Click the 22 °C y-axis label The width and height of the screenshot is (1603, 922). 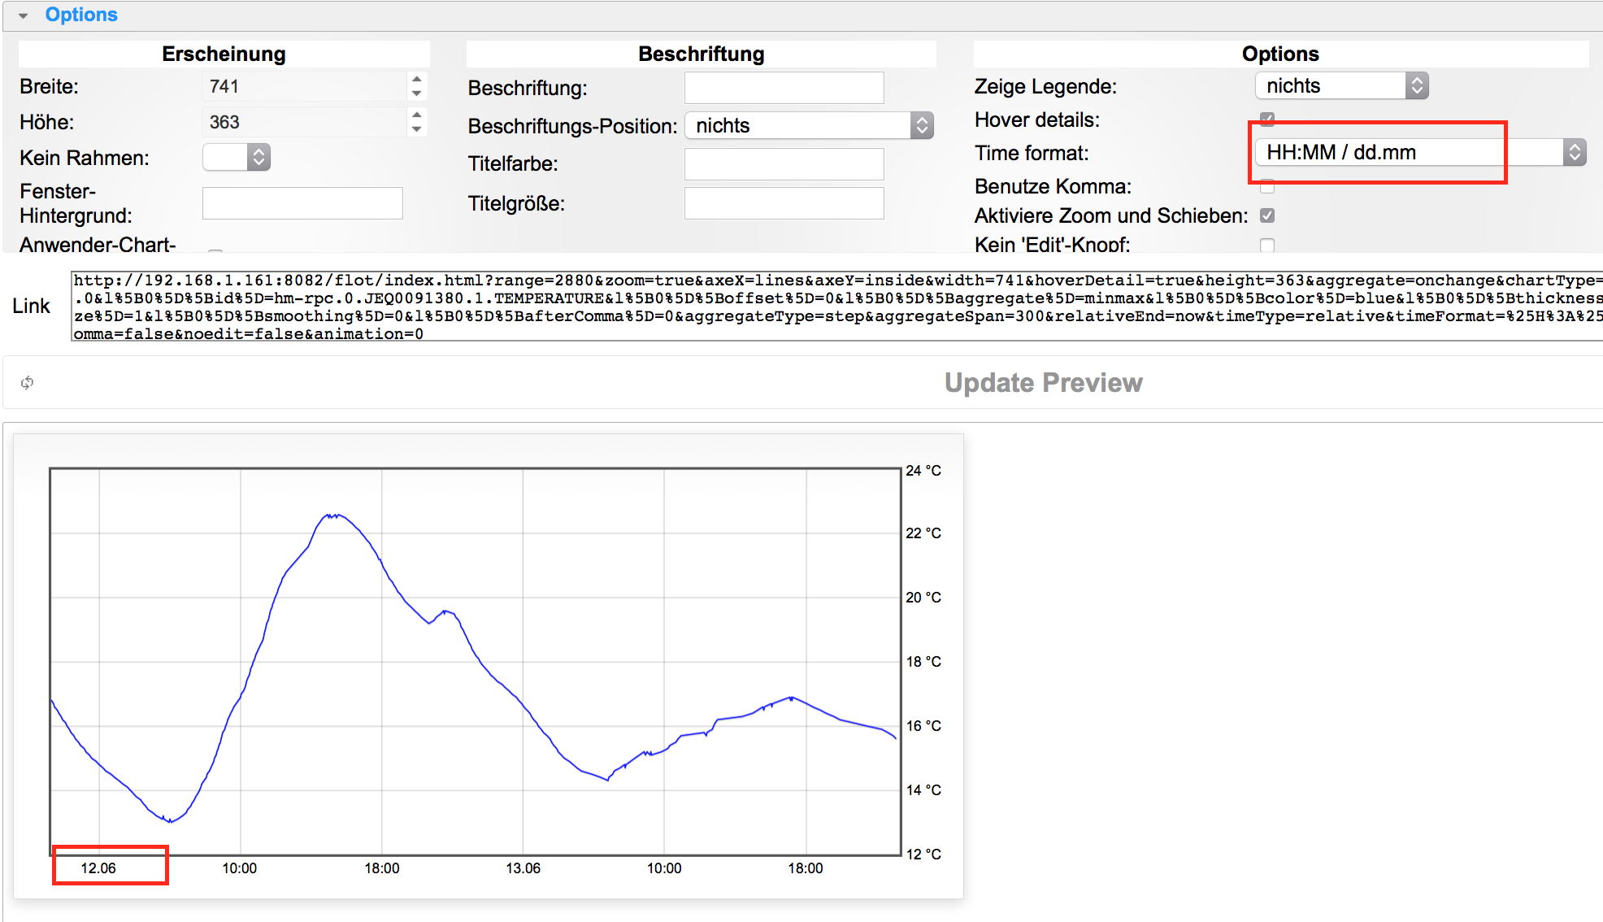[x=923, y=533]
